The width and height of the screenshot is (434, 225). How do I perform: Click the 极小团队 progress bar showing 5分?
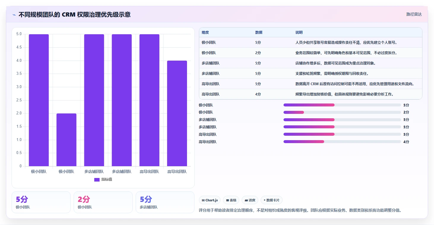pyautogui.click(x=342, y=105)
